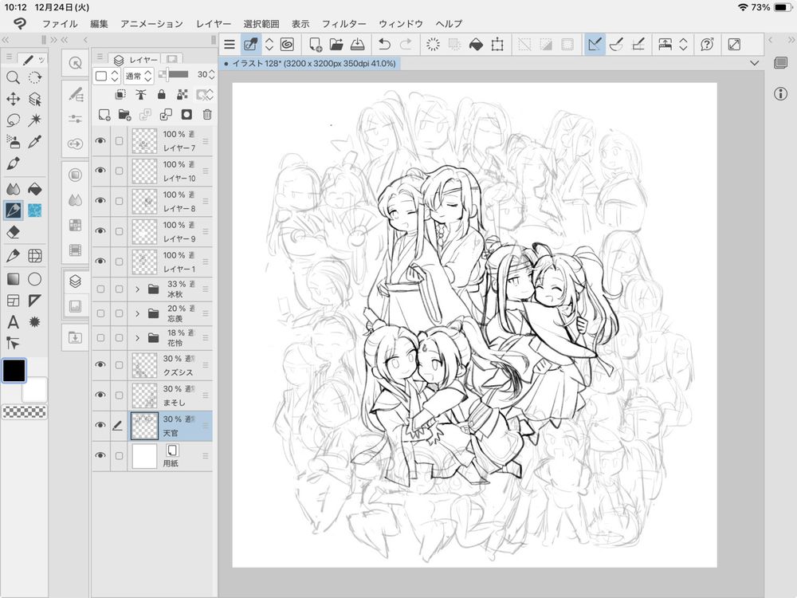Click the Undo arrow in command bar
The image size is (797, 598).
pyautogui.click(x=384, y=45)
